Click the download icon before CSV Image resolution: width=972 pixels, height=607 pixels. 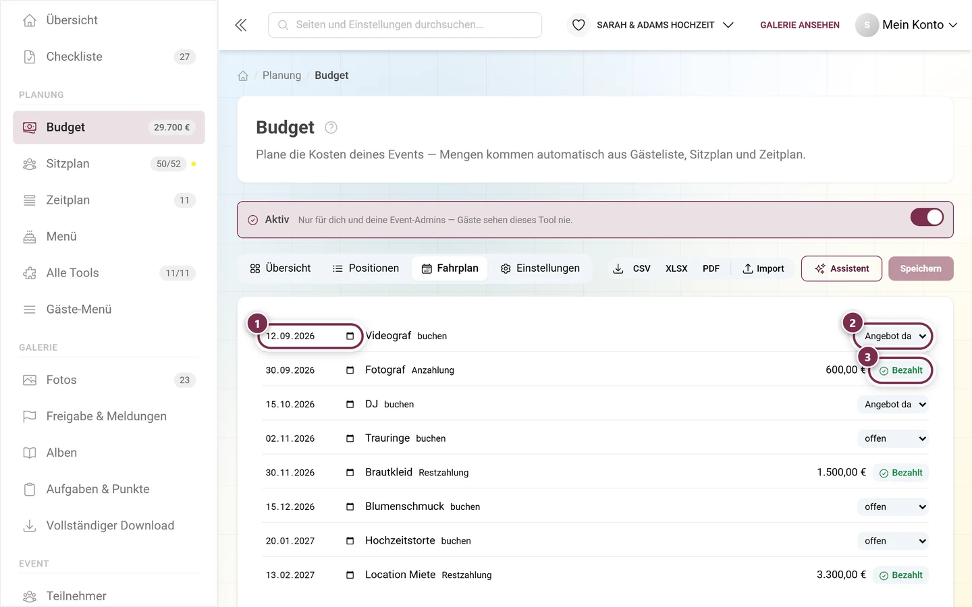pos(618,268)
